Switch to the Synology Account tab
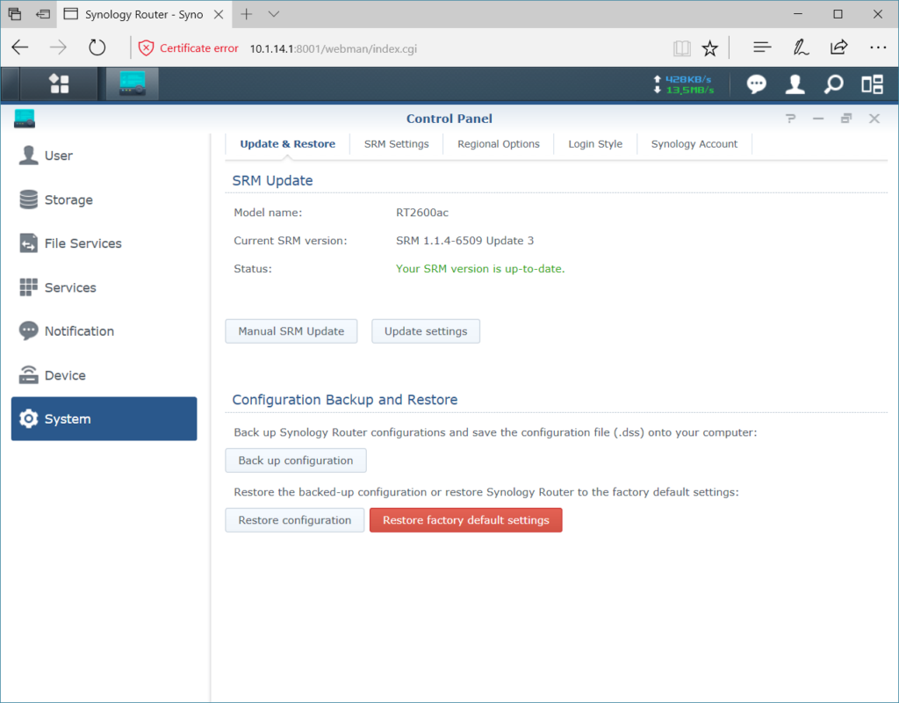Viewport: 899px width, 703px height. pyautogui.click(x=694, y=144)
